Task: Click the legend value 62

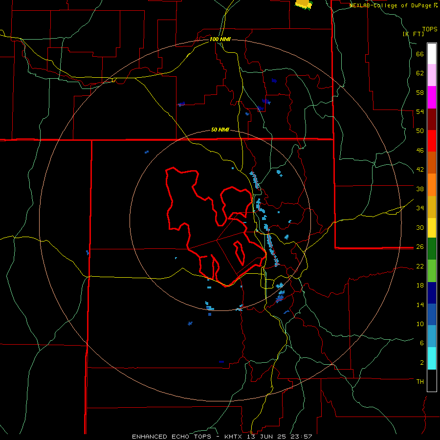Action: (420, 73)
